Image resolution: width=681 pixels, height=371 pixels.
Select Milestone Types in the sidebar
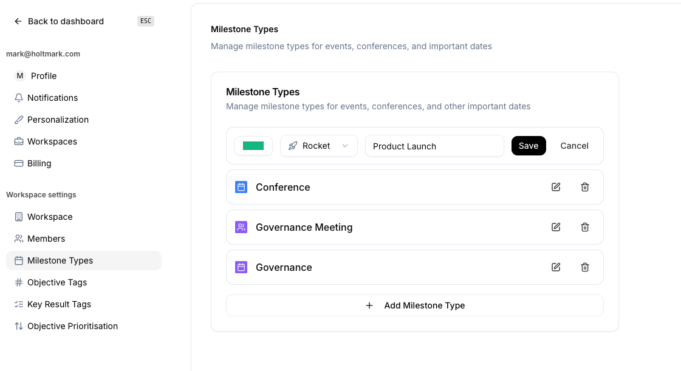[60, 260]
